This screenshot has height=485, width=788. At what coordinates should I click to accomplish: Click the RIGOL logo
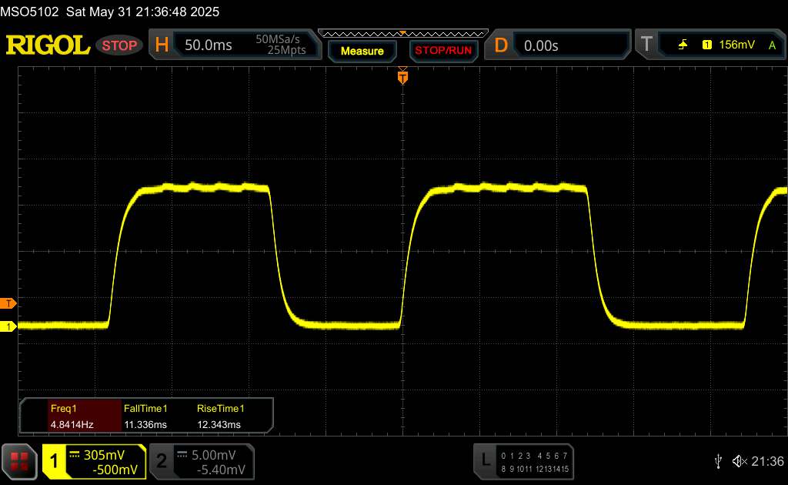click(x=48, y=45)
